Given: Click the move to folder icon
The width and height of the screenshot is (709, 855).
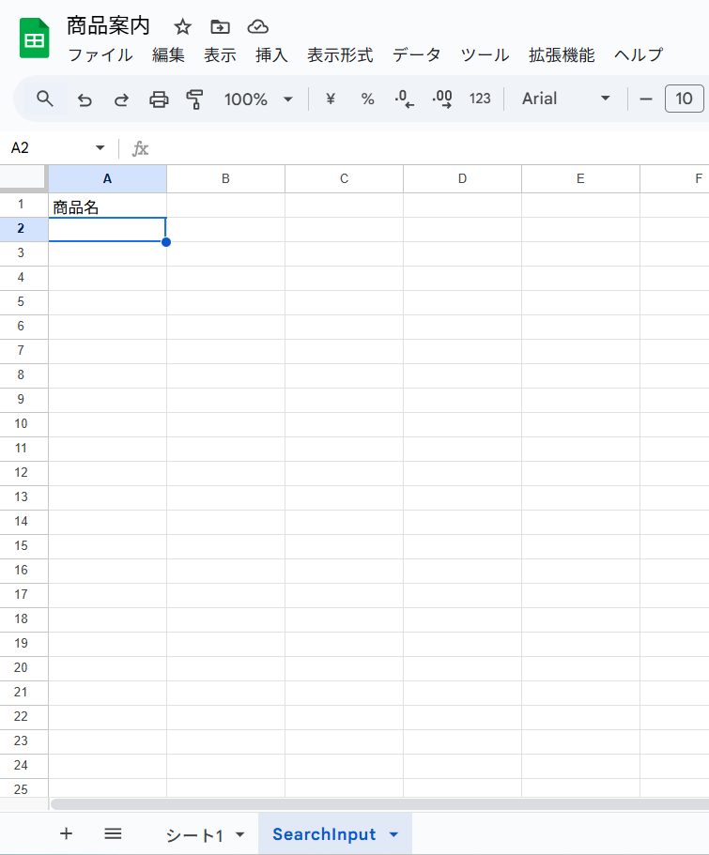Looking at the screenshot, I should (220, 26).
